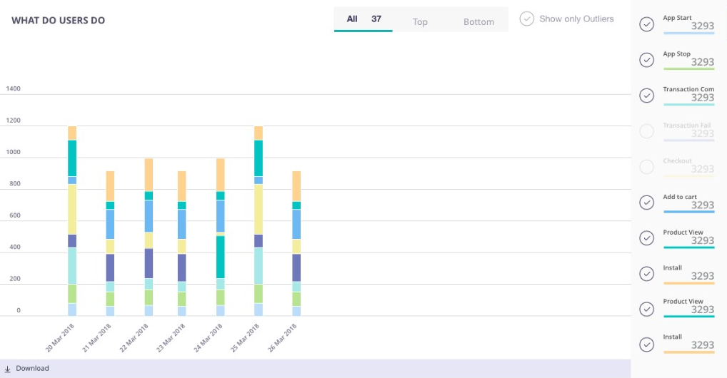Enable the Checkout event checkbox
Image resolution: width=727 pixels, height=378 pixels.
tap(646, 167)
